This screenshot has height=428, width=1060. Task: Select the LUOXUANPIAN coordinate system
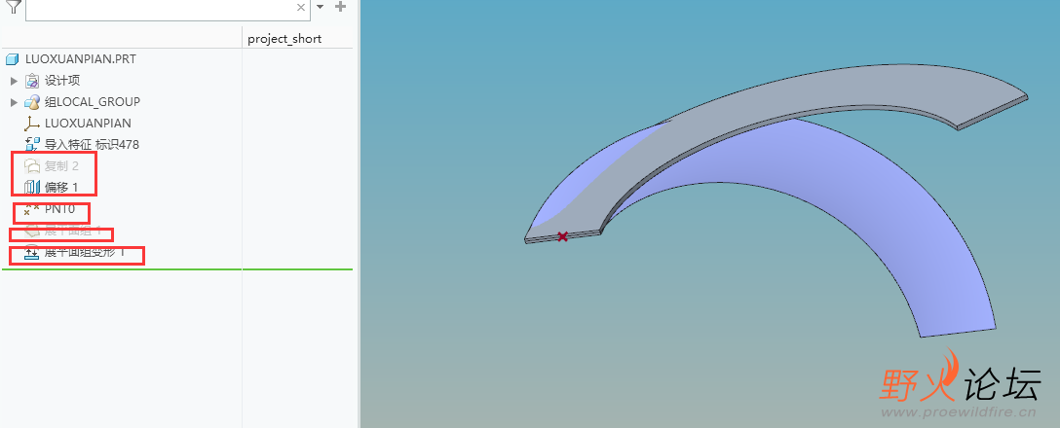tap(88, 124)
